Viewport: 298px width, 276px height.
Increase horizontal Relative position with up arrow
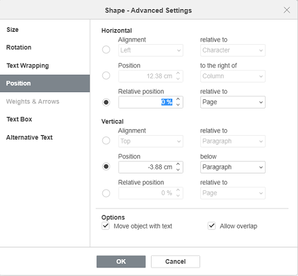pos(178,99)
